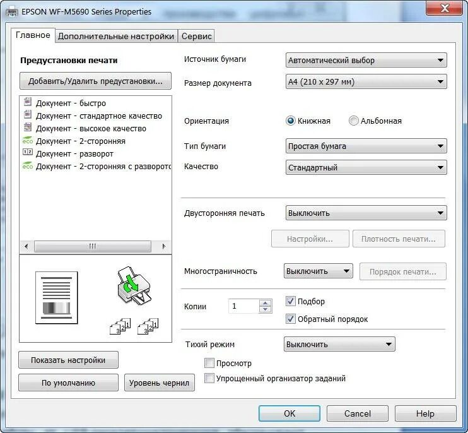Click the presets list scroll right arrow

coord(164,246)
